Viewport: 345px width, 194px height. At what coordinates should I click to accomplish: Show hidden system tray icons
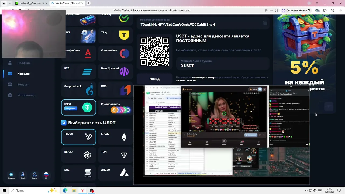tap(306, 190)
